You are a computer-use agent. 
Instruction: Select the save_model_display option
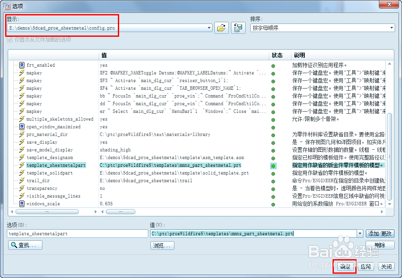49,150
